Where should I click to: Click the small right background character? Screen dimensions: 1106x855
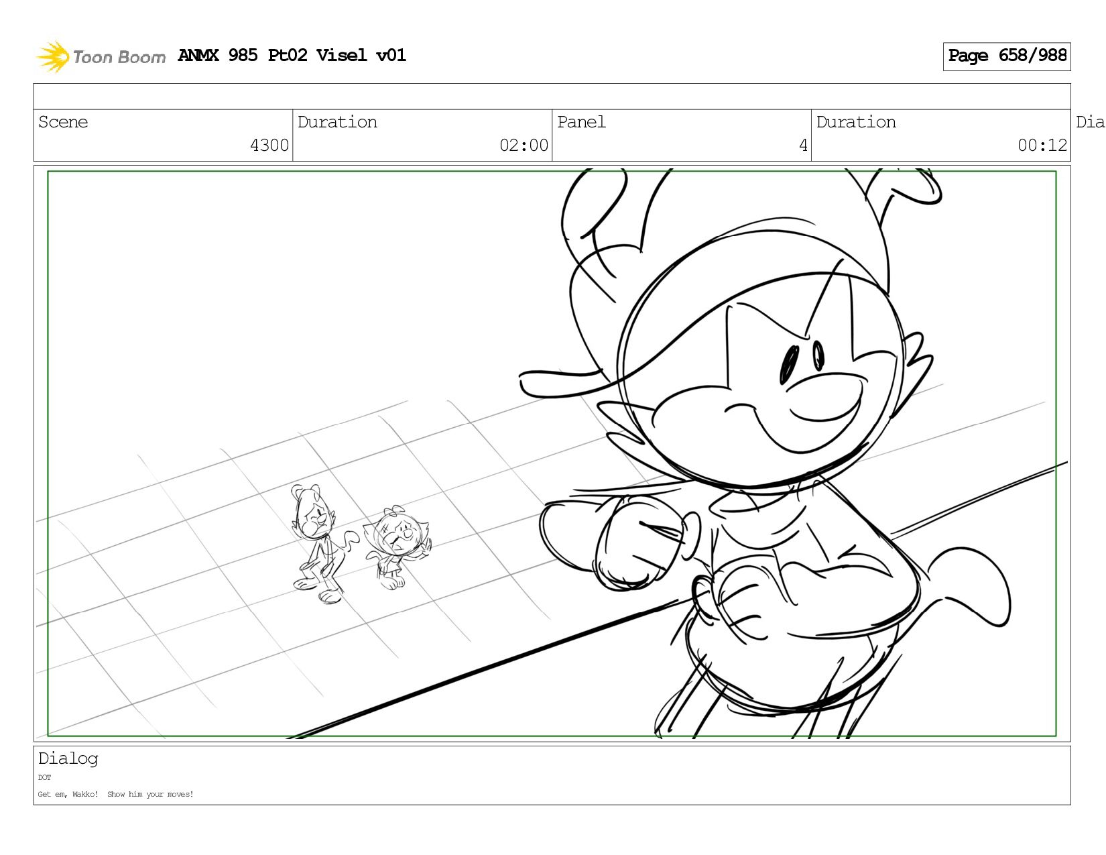pos(397,549)
